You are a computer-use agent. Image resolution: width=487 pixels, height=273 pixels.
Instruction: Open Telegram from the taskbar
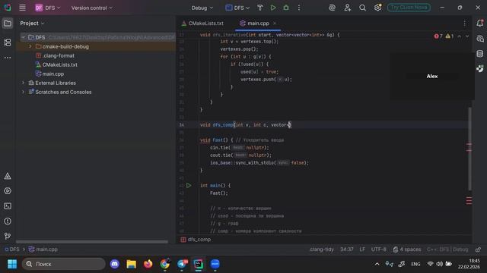point(183,264)
